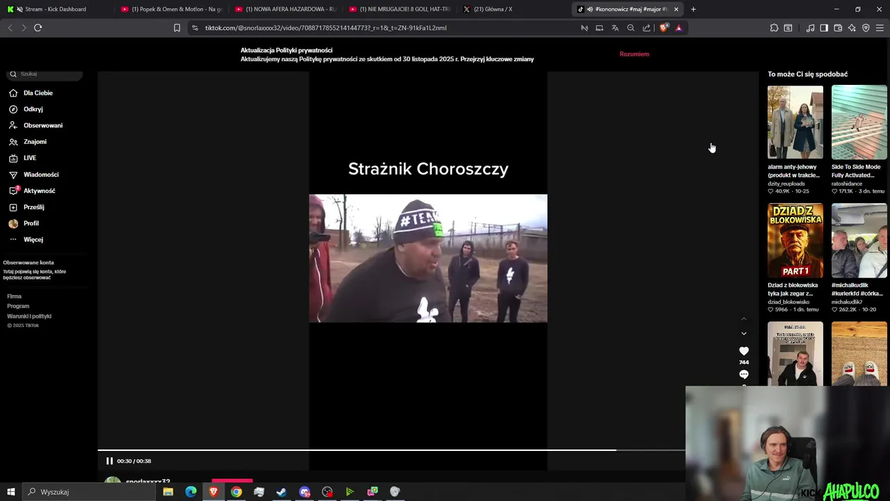Click the Strażnik Choroszczy video frame
890x501 pixels.
(428, 258)
